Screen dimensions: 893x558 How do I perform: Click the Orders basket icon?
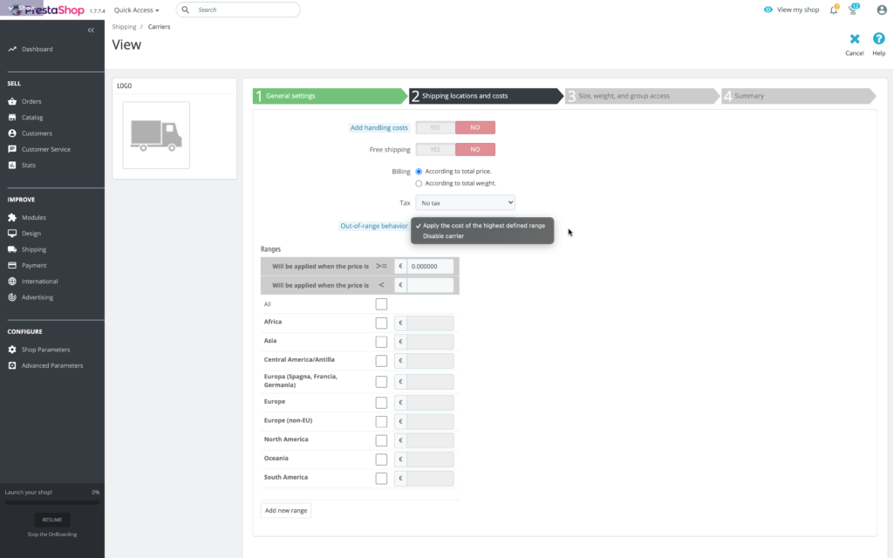click(x=12, y=101)
